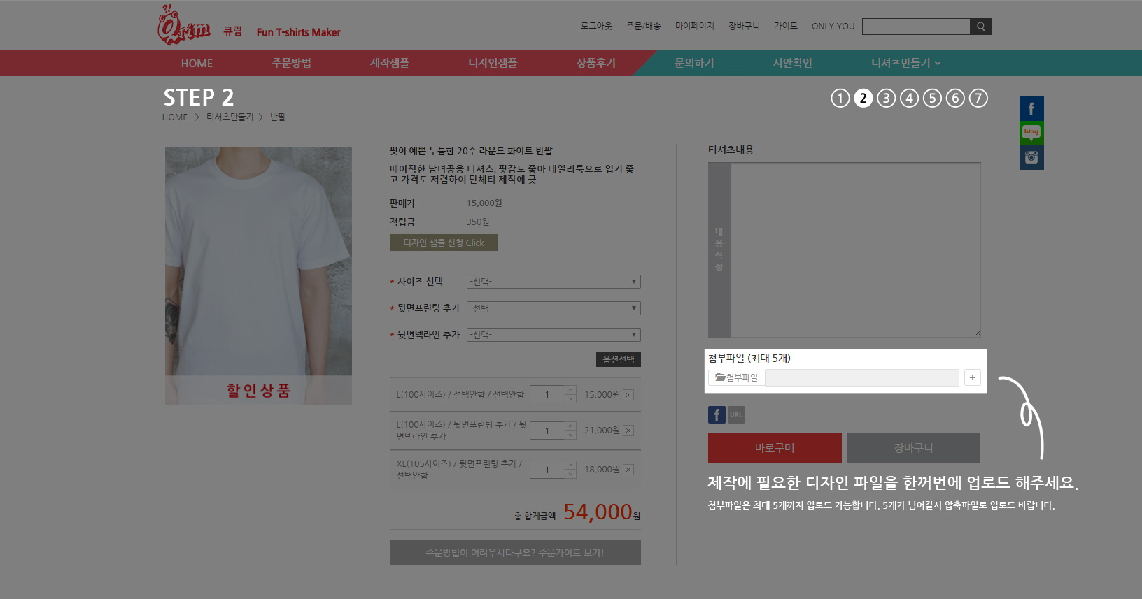The image size is (1142, 599).
Task: Click the search magnifier icon
Action: coord(980,27)
